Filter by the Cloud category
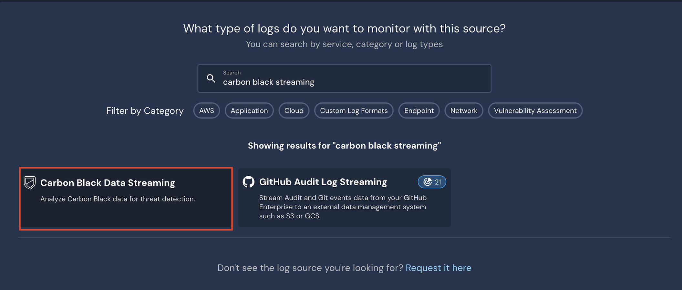The width and height of the screenshot is (682, 290). tap(294, 110)
